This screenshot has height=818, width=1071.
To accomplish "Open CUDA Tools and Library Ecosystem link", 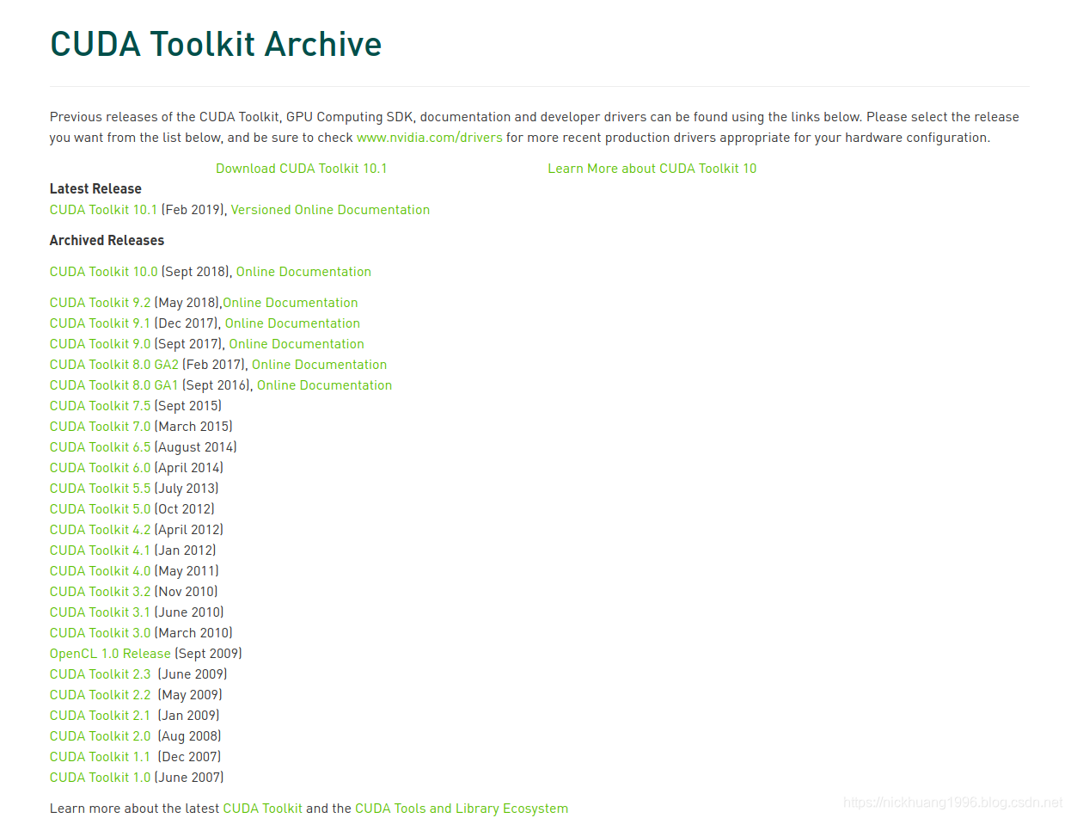I will [462, 809].
